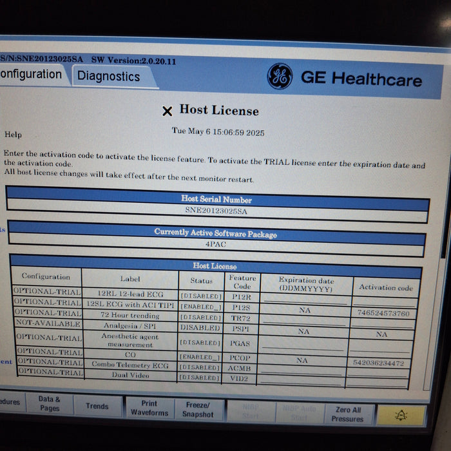The height and width of the screenshot is (451, 451).
Task: Click the GE logo emblem
Action: 280,76
